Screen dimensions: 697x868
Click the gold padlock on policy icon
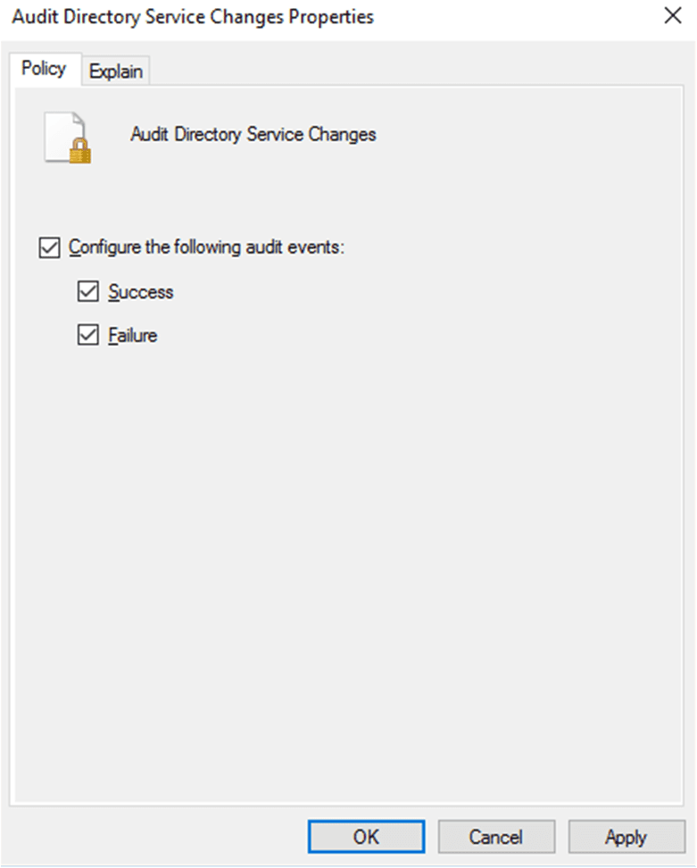(x=81, y=153)
